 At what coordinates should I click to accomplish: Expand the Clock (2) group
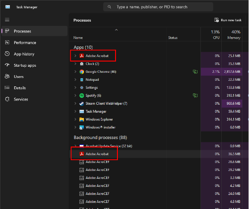coord(75,64)
